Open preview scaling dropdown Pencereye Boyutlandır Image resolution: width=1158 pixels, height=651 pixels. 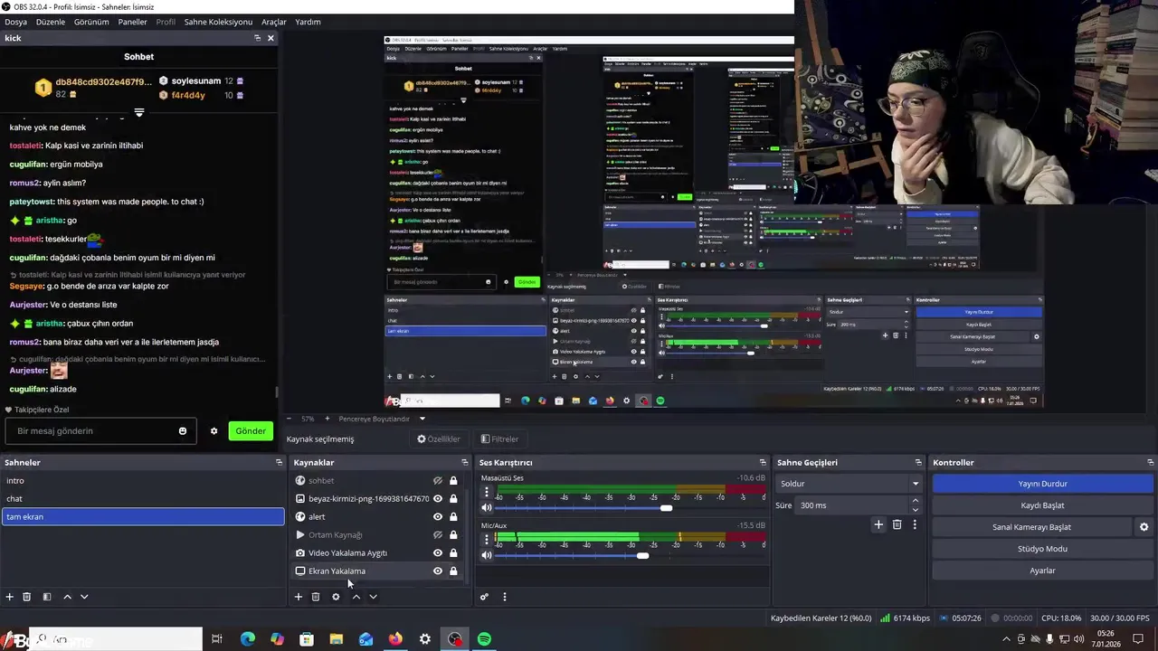(x=382, y=419)
